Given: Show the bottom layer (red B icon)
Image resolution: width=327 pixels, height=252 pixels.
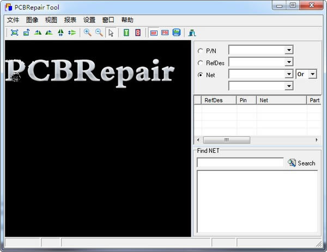Looking at the screenshot, I should tap(138, 33).
